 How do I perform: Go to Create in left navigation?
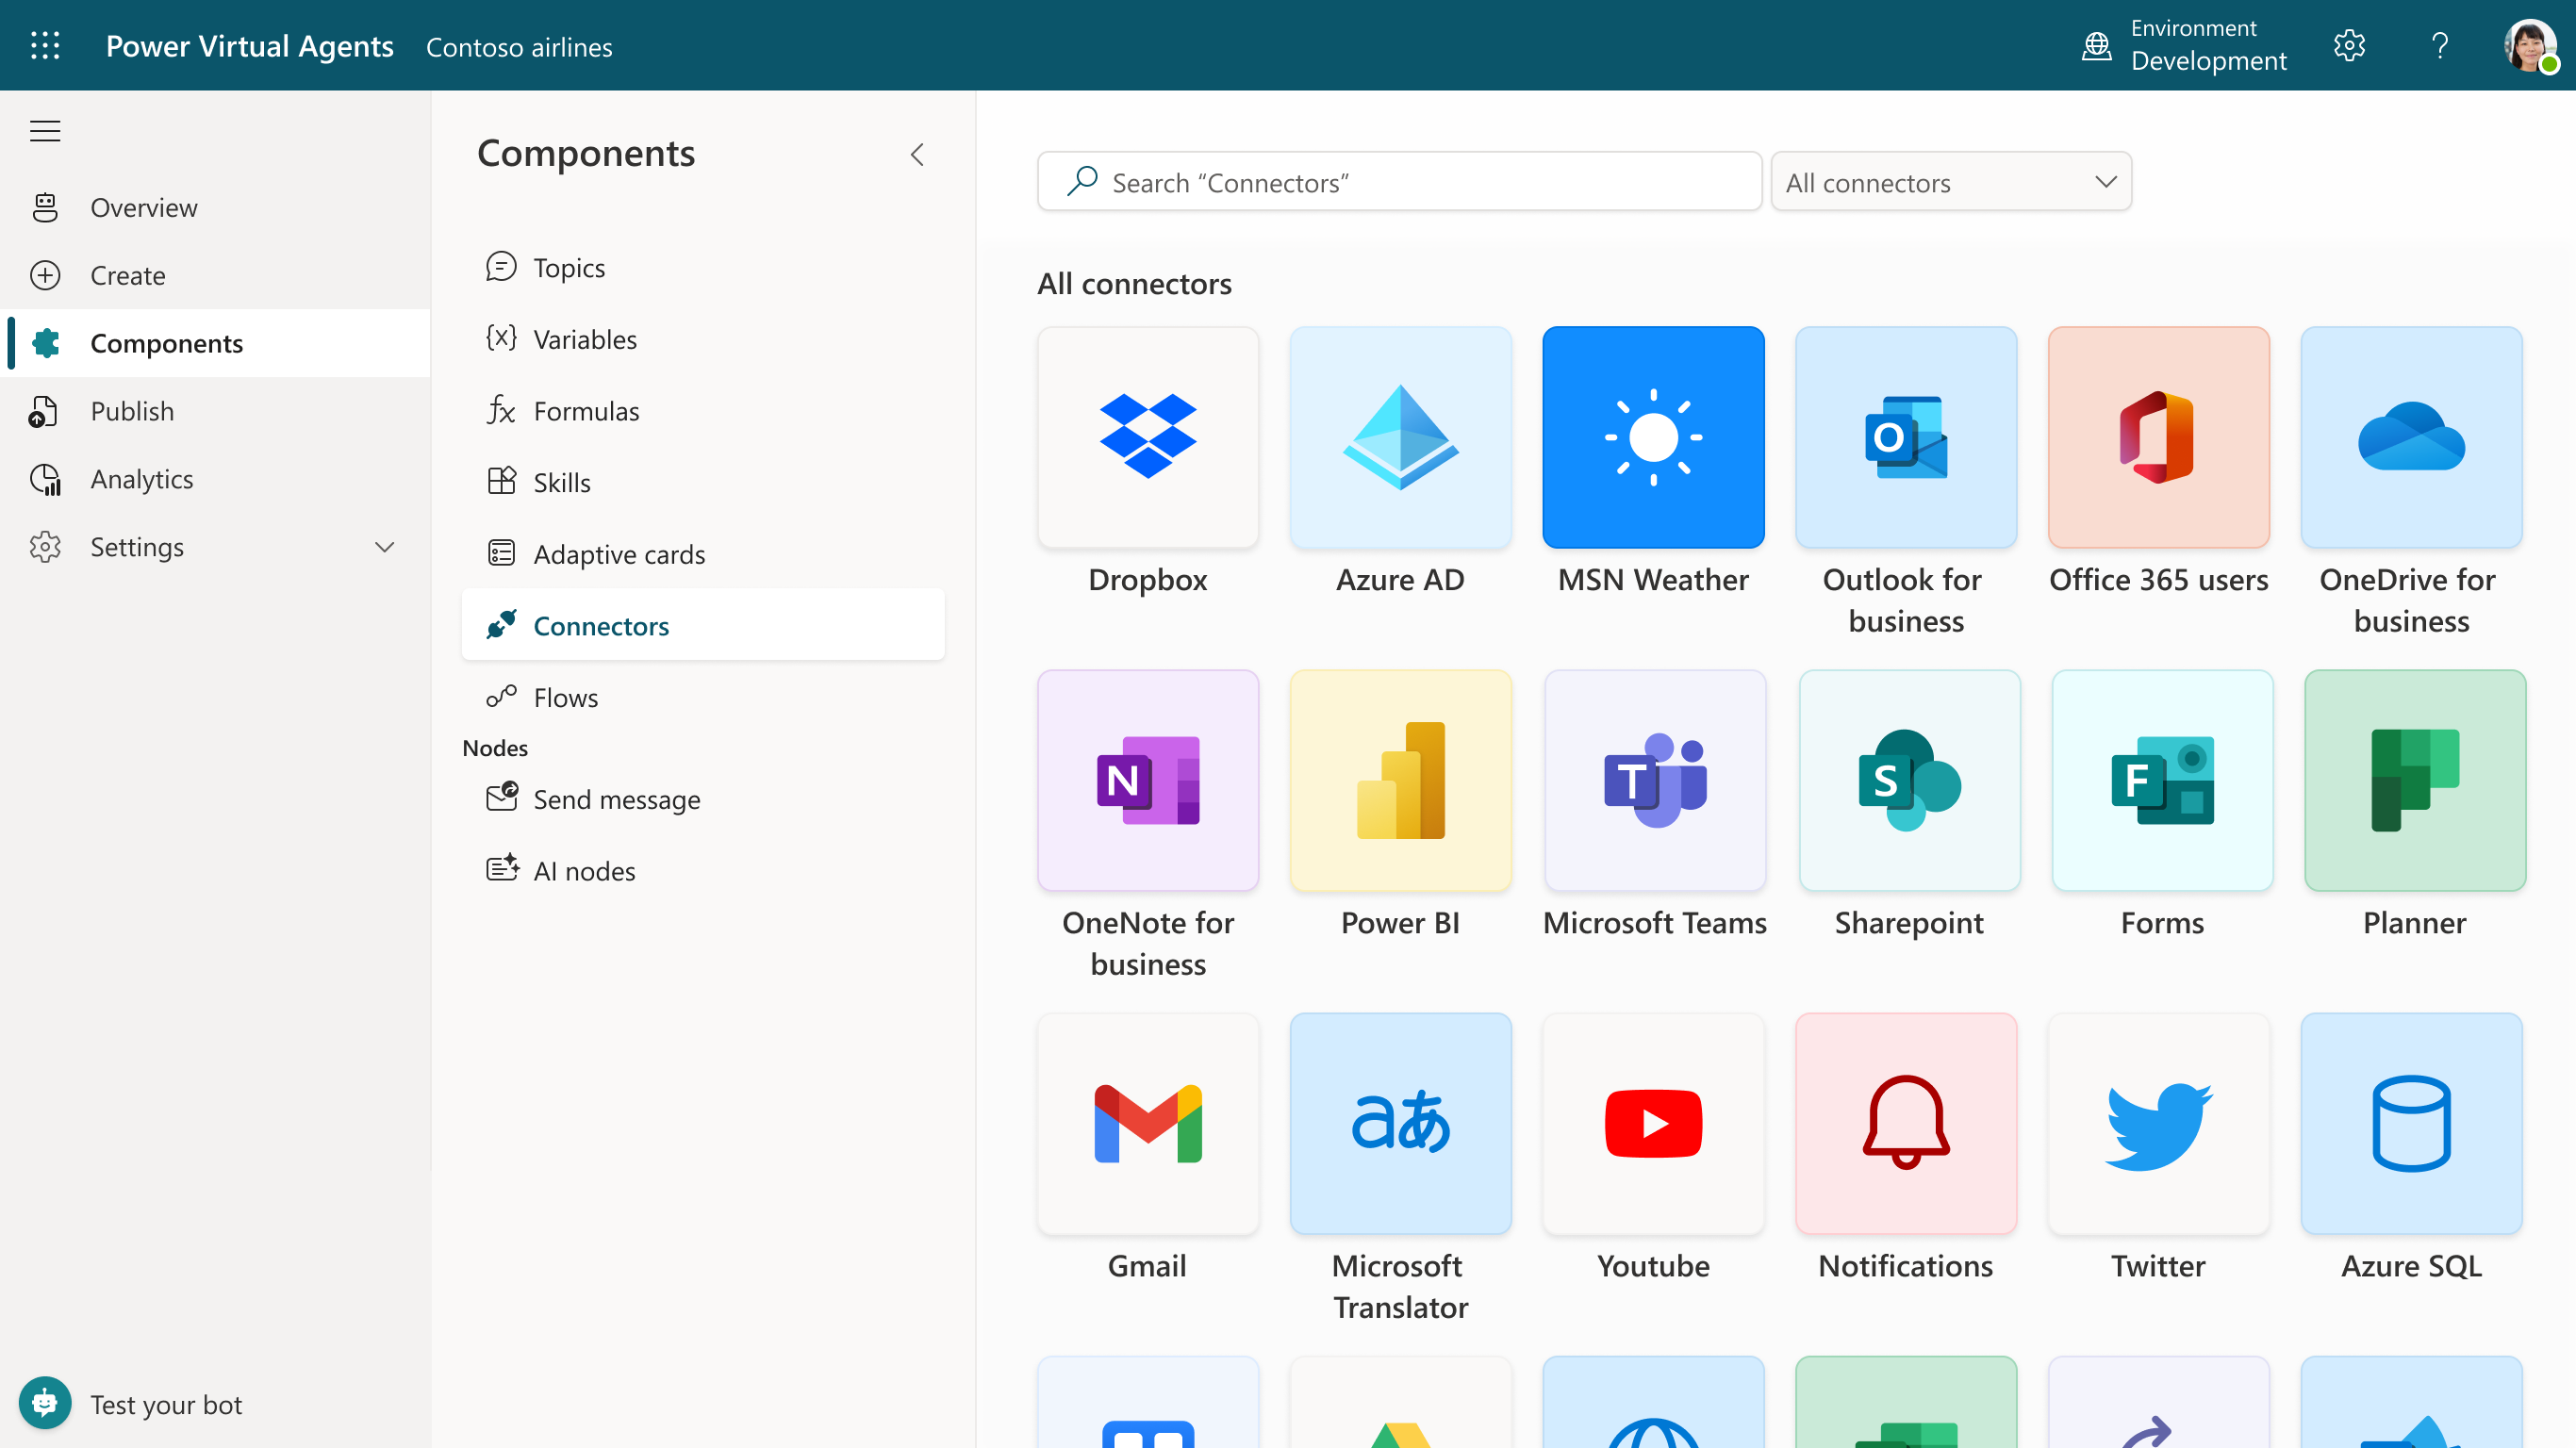coord(215,275)
